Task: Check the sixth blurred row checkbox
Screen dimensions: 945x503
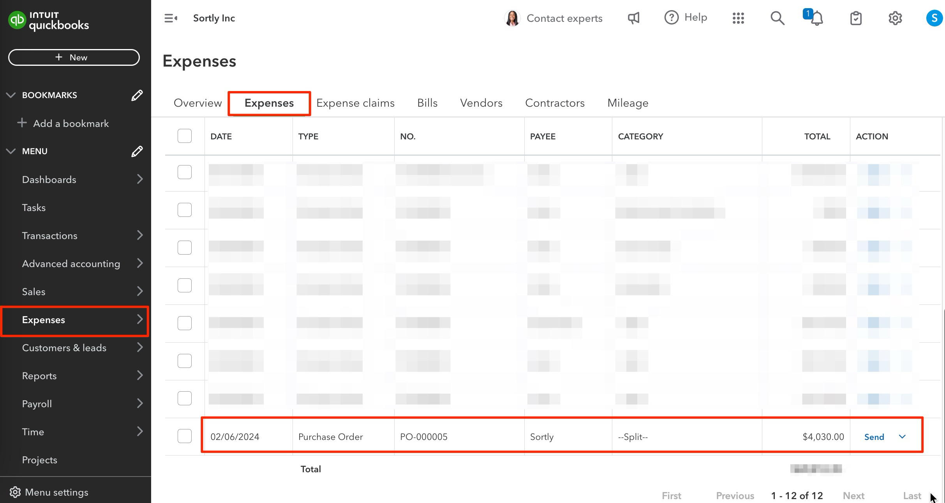Action: tap(185, 361)
